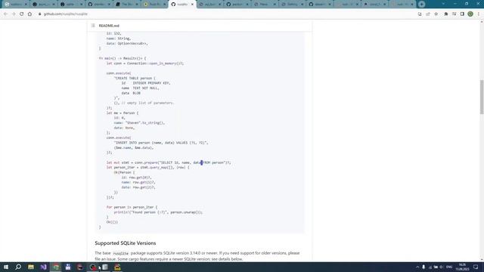Click the println! Found person line
484x272 pixels.
tap(158, 212)
